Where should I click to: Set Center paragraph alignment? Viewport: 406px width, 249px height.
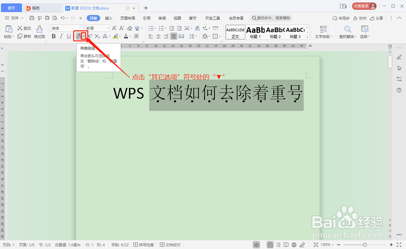pyautogui.click(x=158, y=36)
